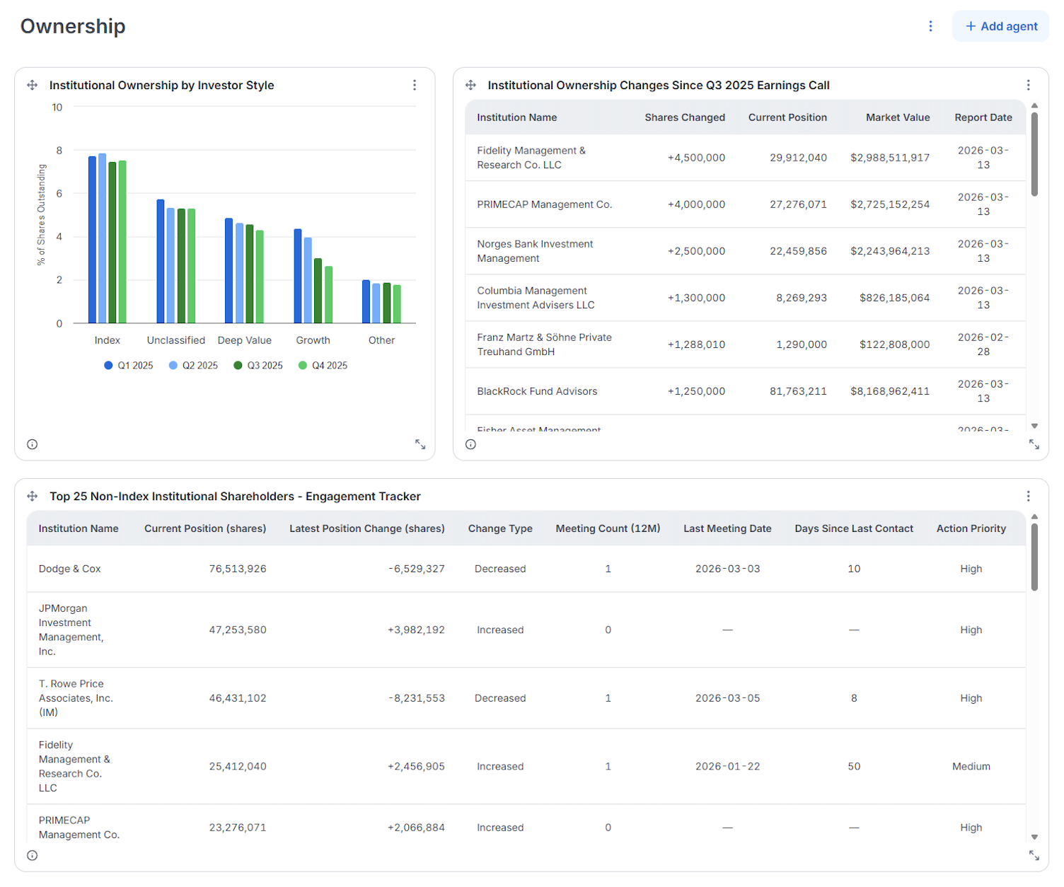Open Engagement Tracker panel options menu
Screen dimensions: 1064x887
(x=1028, y=497)
